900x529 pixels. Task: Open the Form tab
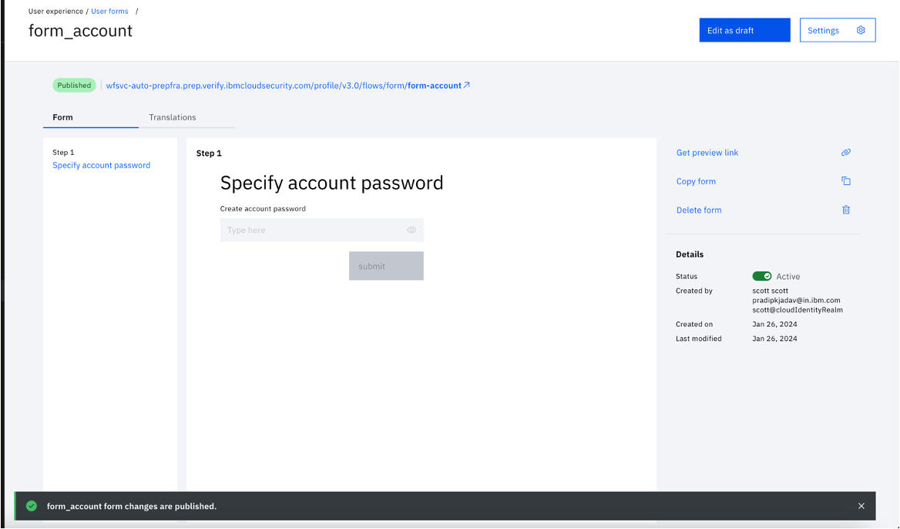coord(91,117)
